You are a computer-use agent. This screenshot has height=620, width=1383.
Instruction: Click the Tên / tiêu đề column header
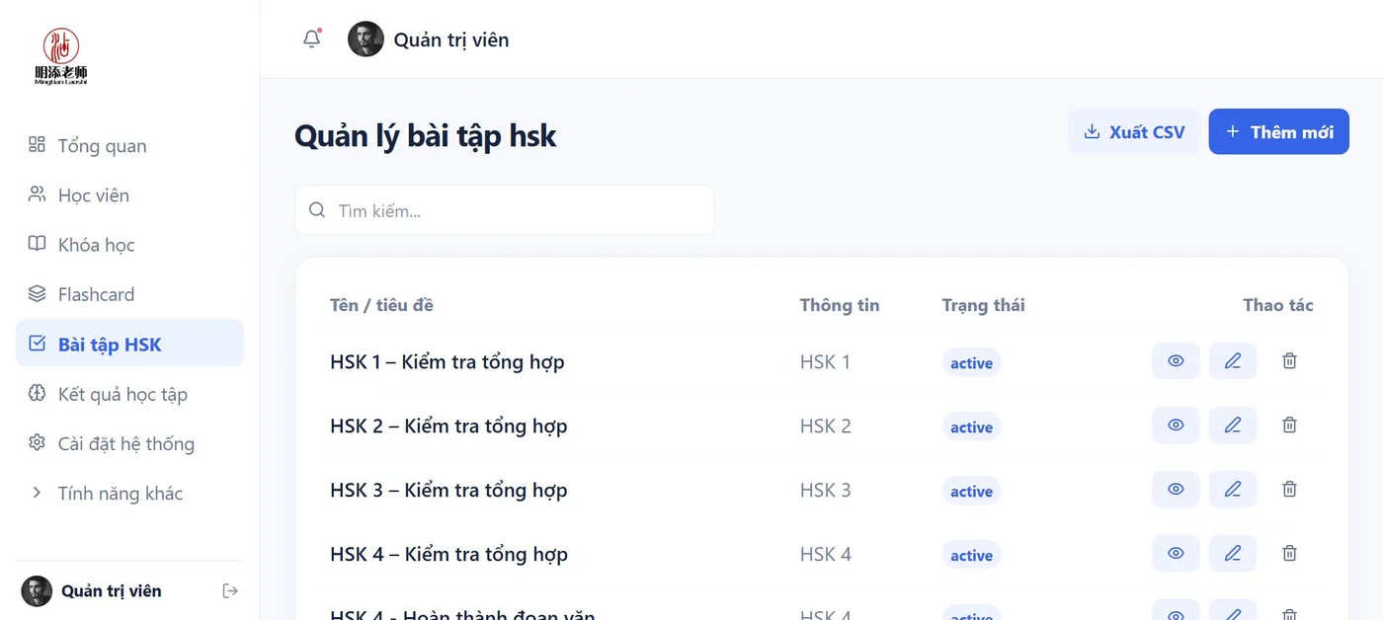point(381,305)
